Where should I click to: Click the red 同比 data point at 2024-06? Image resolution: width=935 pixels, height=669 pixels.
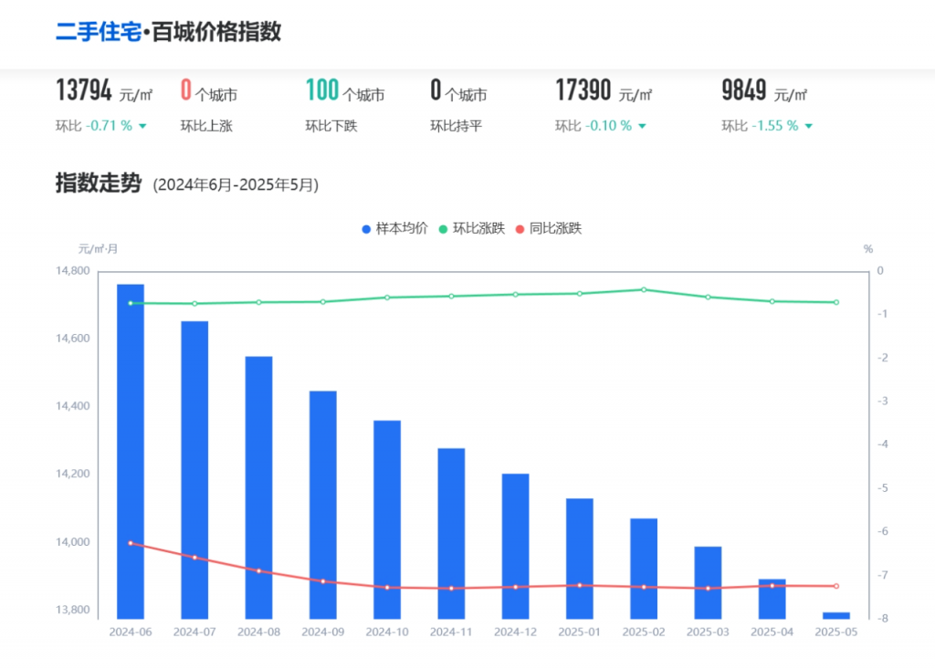point(131,543)
